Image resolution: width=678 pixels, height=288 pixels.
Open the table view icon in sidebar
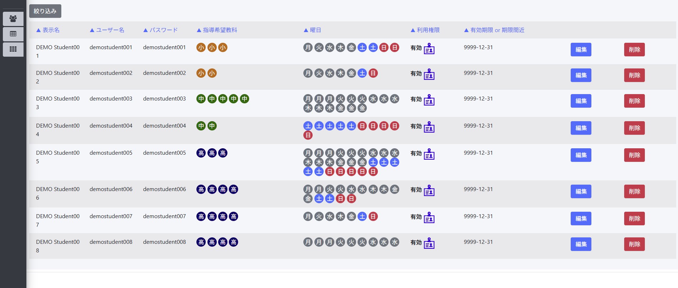(x=13, y=34)
